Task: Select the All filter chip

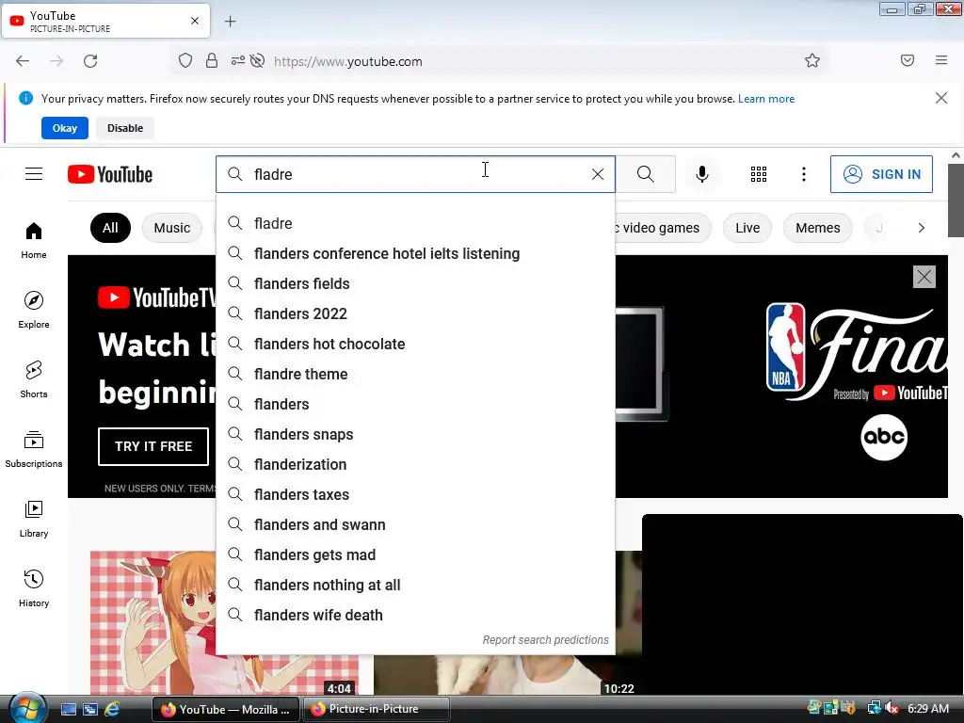Action: click(110, 228)
